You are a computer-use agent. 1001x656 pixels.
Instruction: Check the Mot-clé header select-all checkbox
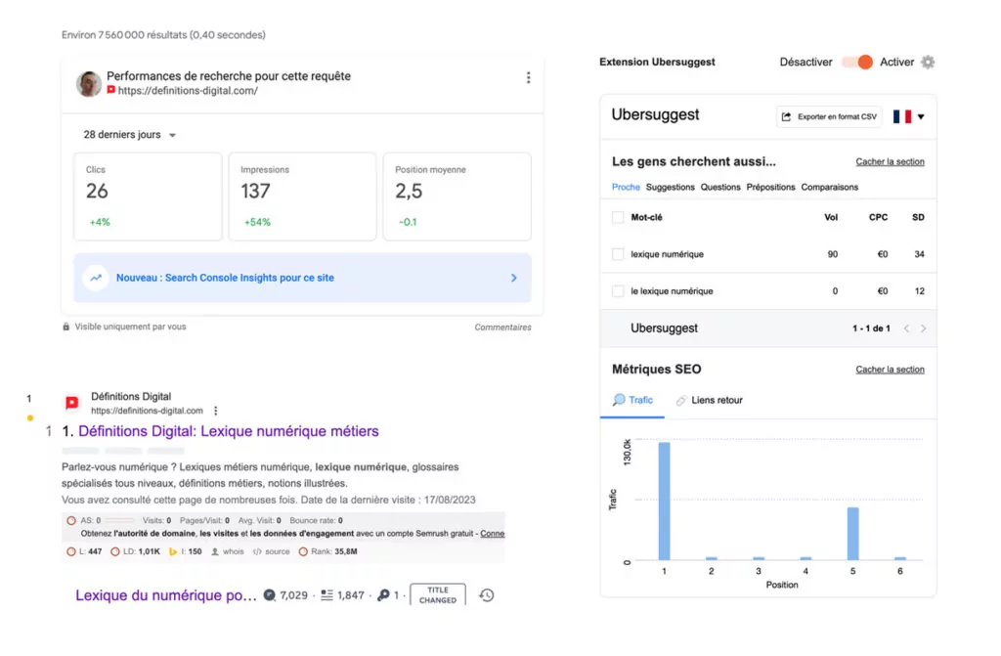pos(618,217)
